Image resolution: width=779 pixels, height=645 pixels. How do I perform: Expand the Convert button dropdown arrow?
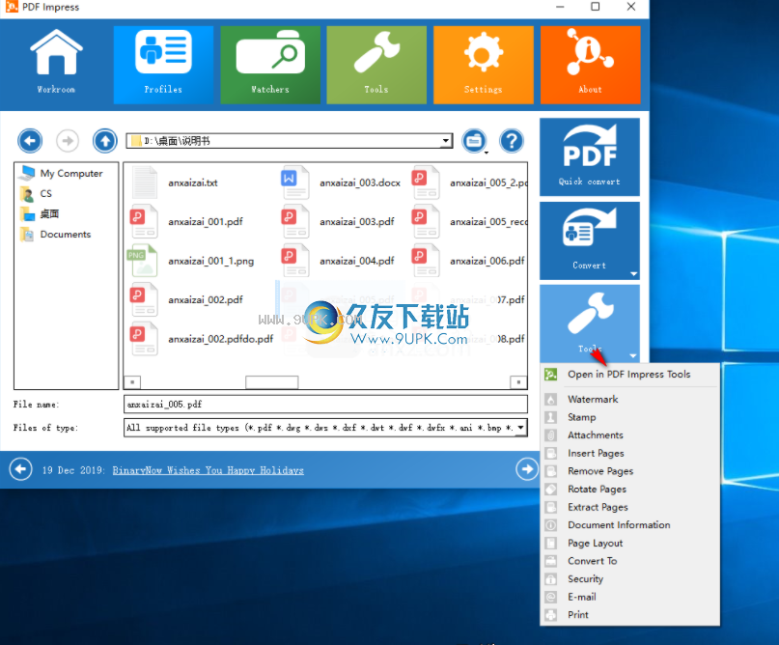click(x=633, y=274)
